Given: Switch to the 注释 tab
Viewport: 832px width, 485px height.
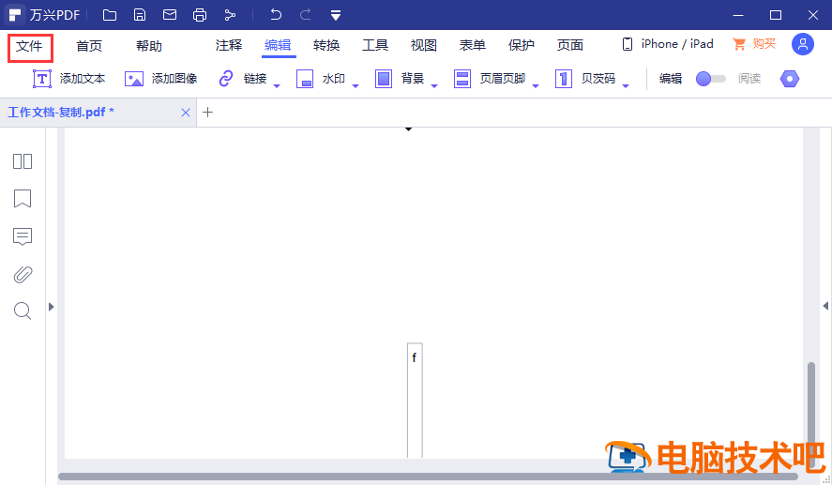Looking at the screenshot, I should click(x=229, y=46).
